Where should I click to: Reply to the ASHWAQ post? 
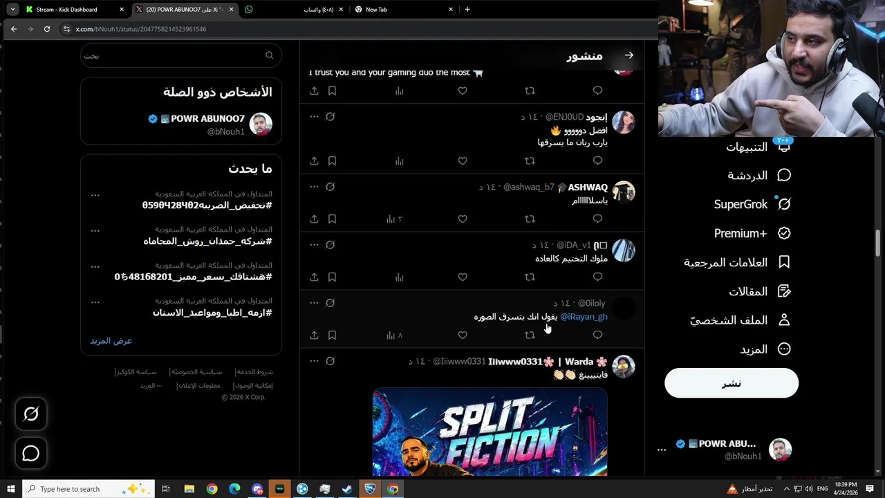[597, 219]
